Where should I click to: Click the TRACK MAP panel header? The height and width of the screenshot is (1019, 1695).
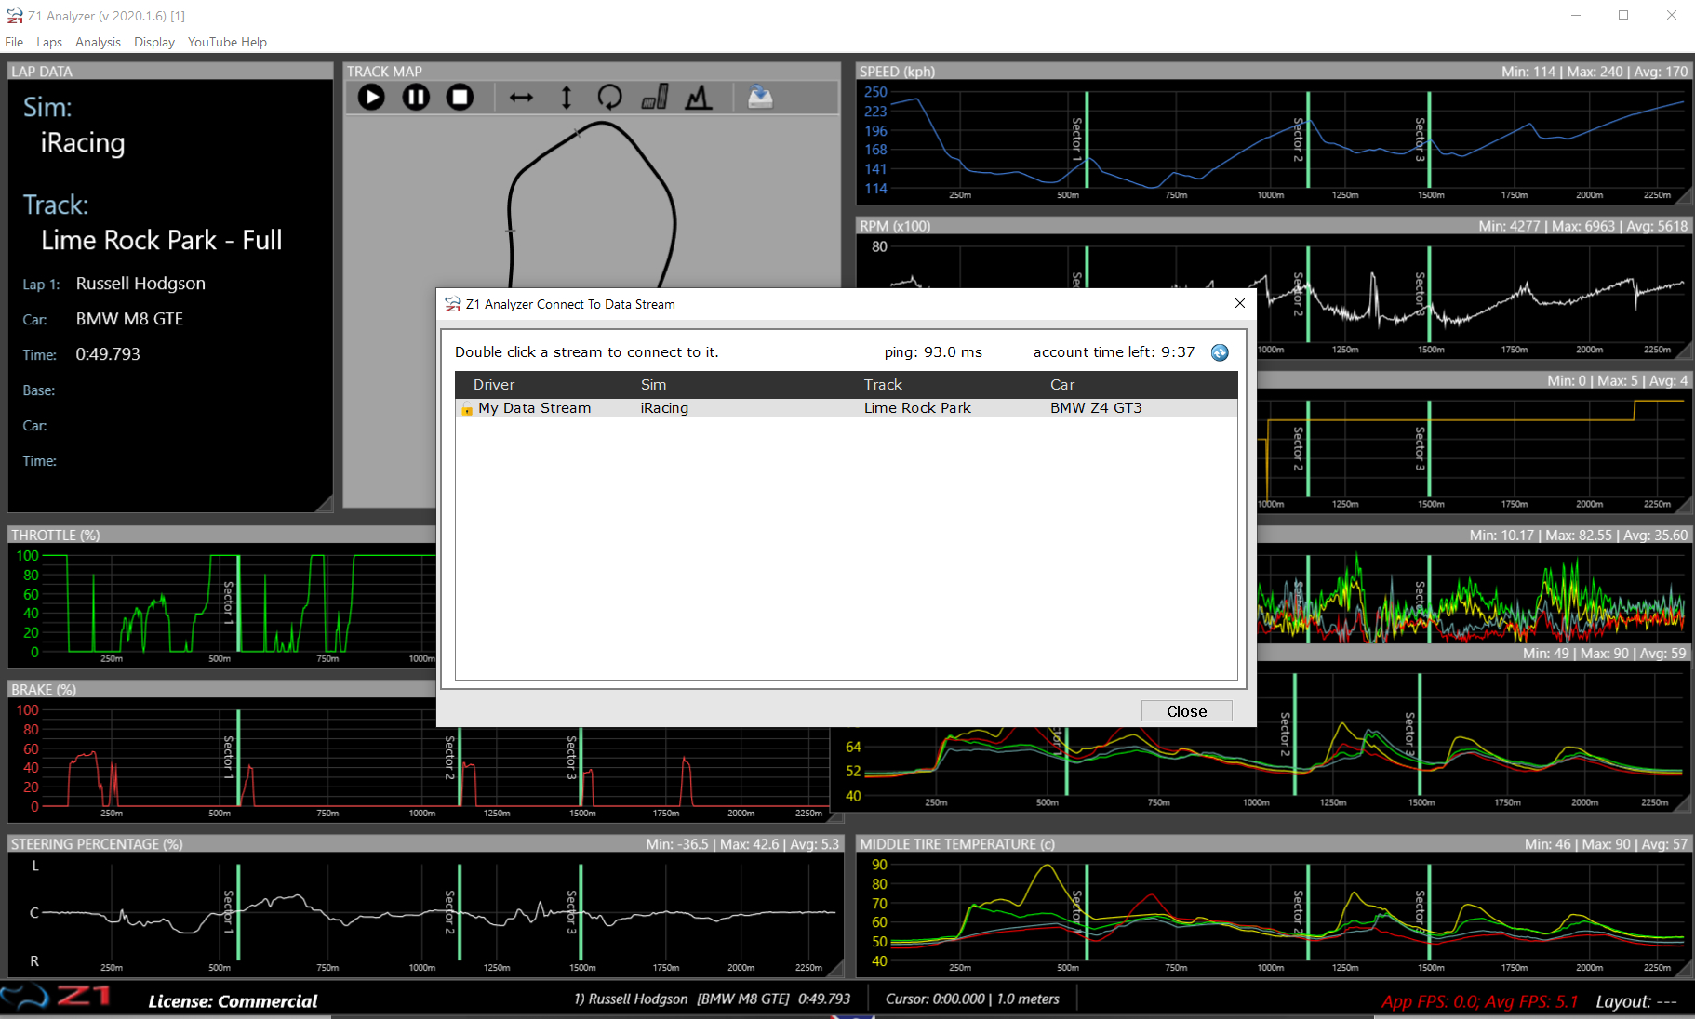[592, 72]
